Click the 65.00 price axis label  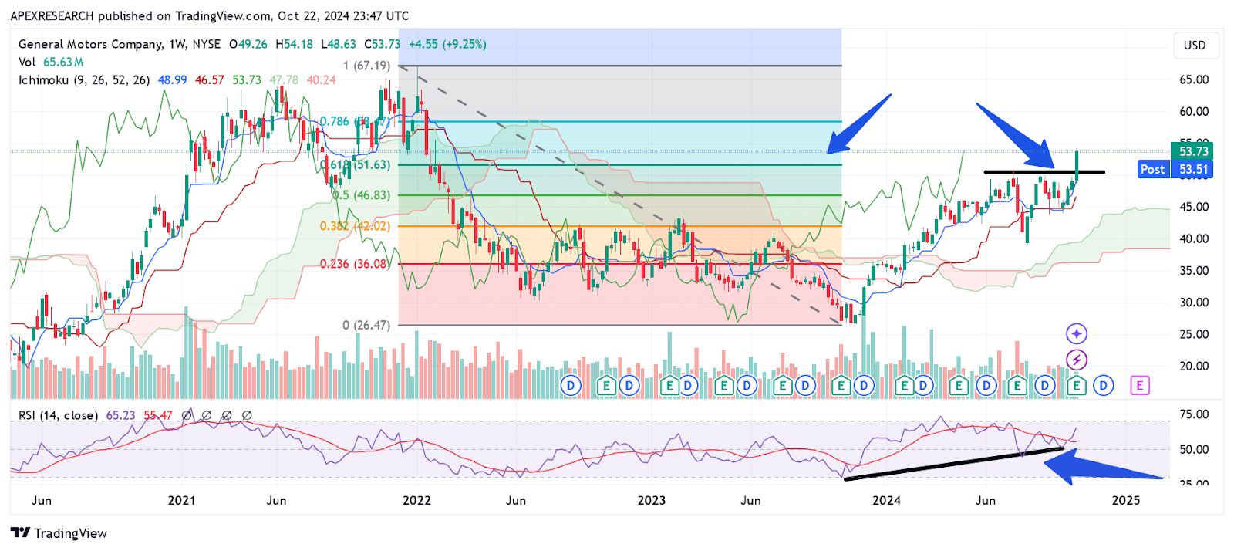[x=1194, y=79]
